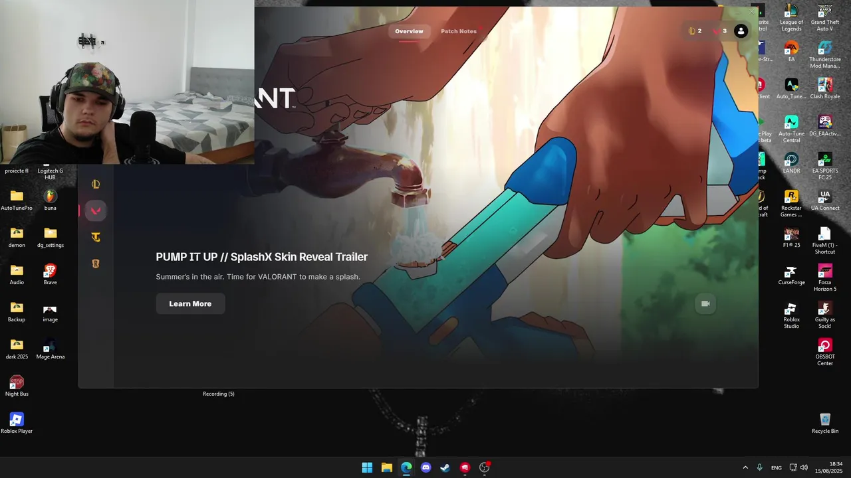
Task: Open Microsoft Edge from taskbar
Action: (x=406, y=467)
